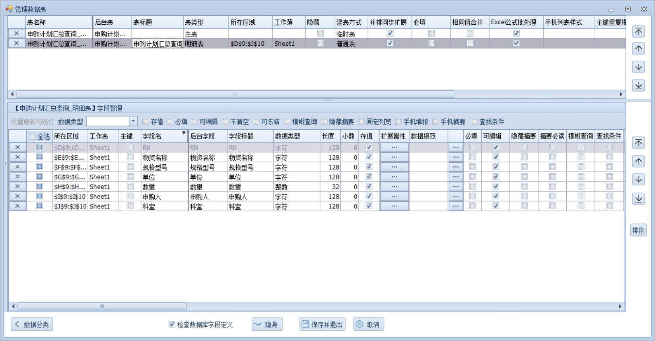The width and height of the screenshot is (655, 341).
Task: Check the 全选 checkbox in field header
Action: coord(32,136)
